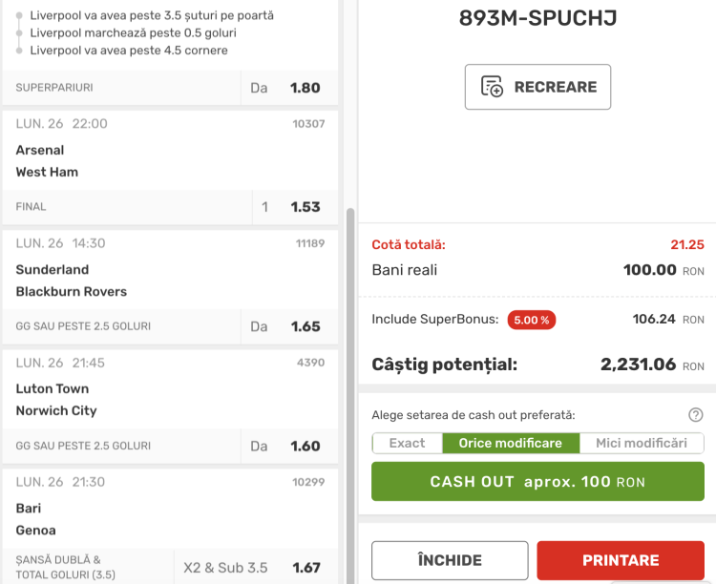Click the ticket code 893M-SPUCHJ
Screen dimensions: 716x584
click(x=537, y=18)
